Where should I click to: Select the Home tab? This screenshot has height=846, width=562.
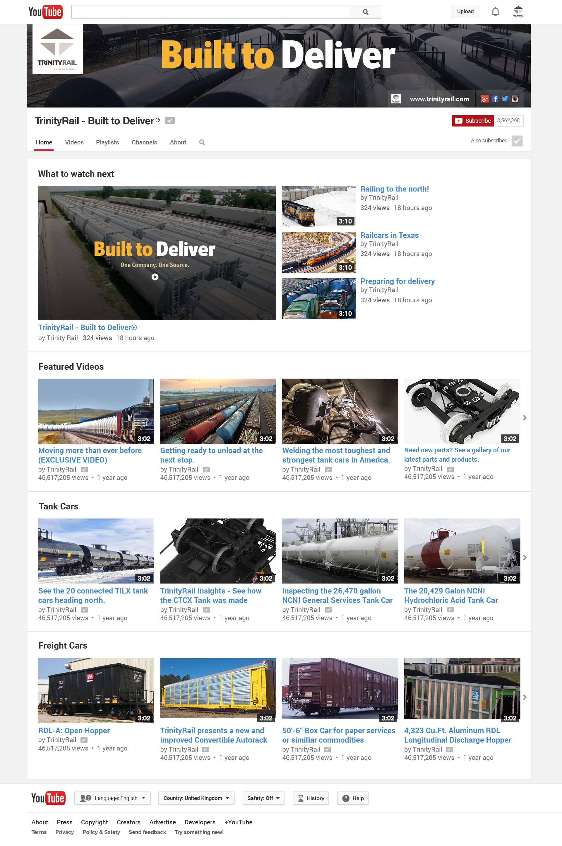pyautogui.click(x=44, y=142)
